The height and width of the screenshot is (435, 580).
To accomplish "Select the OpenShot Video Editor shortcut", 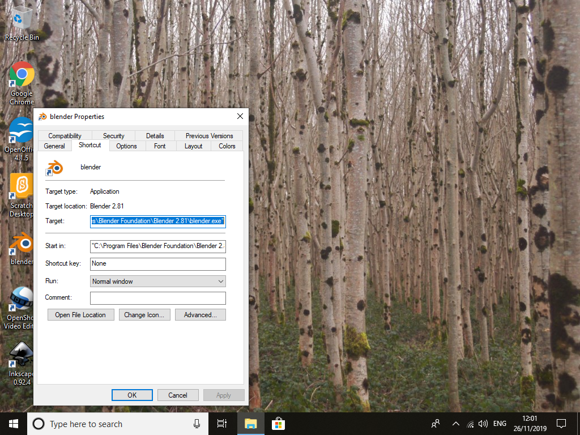I will 19,308.
